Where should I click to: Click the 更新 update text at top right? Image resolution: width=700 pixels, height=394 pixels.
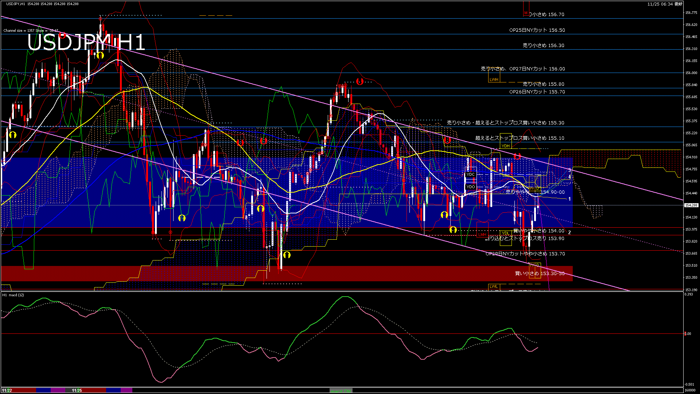678,4
